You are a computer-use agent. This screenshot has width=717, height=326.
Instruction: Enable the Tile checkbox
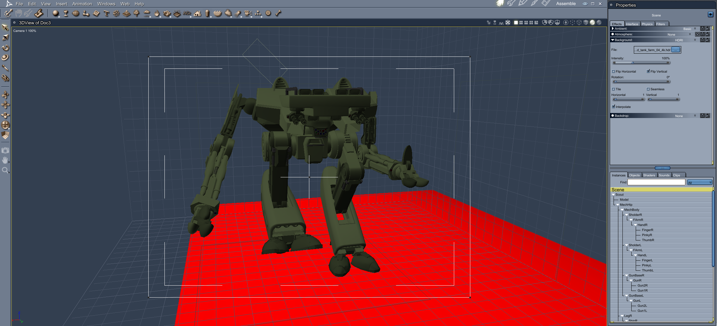614,89
